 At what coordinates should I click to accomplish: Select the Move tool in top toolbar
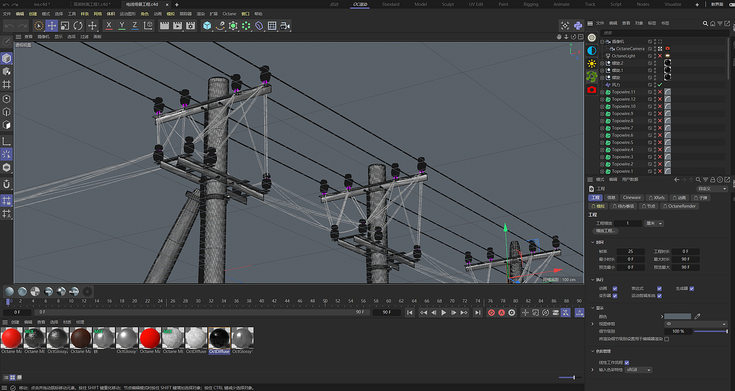(x=52, y=26)
